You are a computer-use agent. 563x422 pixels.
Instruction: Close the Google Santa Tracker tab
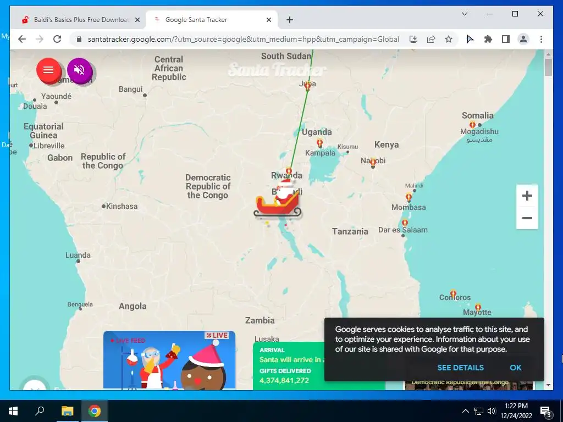[x=268, y=20]
